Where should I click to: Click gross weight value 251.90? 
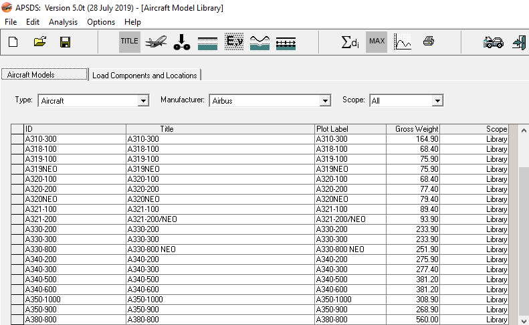tap(413, 249)
